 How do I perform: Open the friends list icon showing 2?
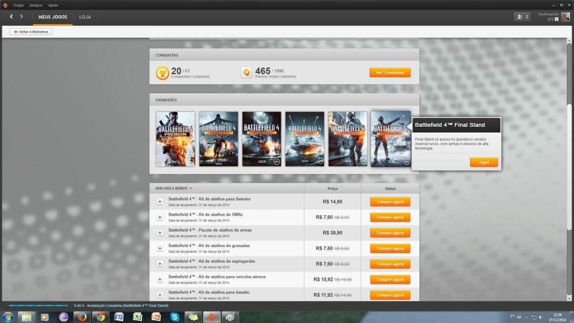pos(521,17)
